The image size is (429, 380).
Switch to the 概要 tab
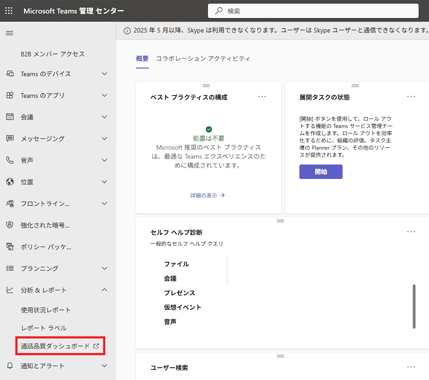click(142, 59)
